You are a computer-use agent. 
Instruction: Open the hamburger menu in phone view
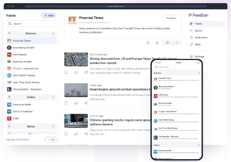click(x=198, y=62)
